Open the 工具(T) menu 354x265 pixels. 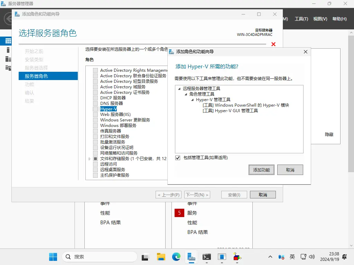pyautogui.click(x=301, y=19)
